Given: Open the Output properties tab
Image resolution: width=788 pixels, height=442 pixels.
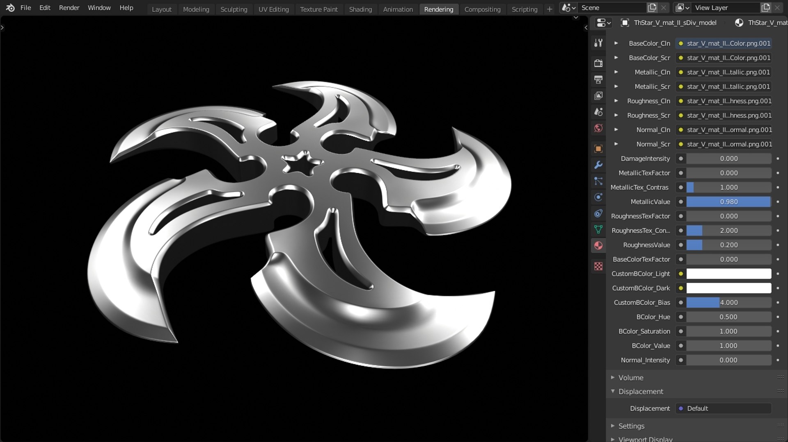Looking at the screenshot, I should coord(598,79).
